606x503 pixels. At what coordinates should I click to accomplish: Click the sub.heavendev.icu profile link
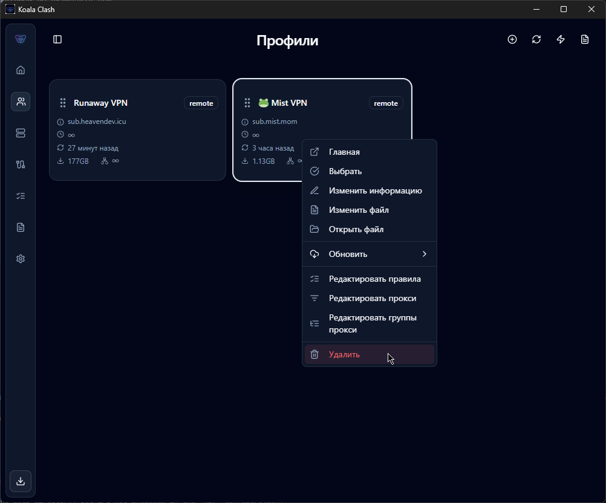point(97,122)
